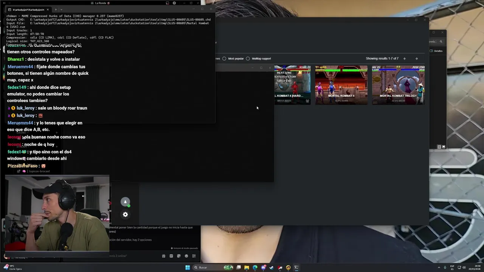
Task: Open Task View from the taskbar
Action: pos(239,267)
